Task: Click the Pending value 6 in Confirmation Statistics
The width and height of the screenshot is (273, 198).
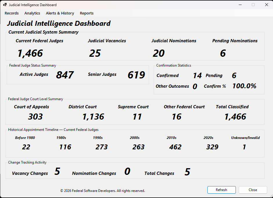Action: pos(234,76)
